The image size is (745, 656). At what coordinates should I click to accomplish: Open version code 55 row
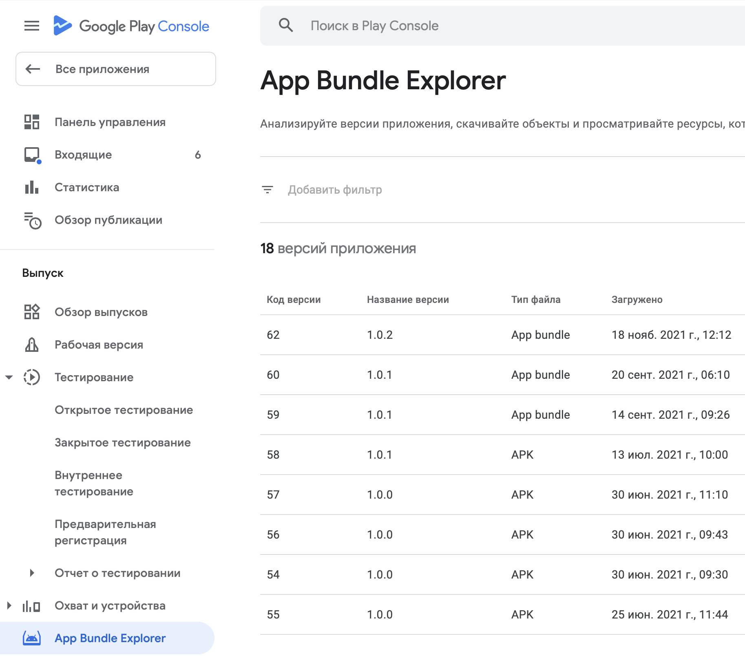[x=502, y=614]
